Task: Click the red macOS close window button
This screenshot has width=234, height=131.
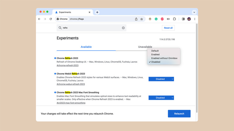Action: coord(40,12)
